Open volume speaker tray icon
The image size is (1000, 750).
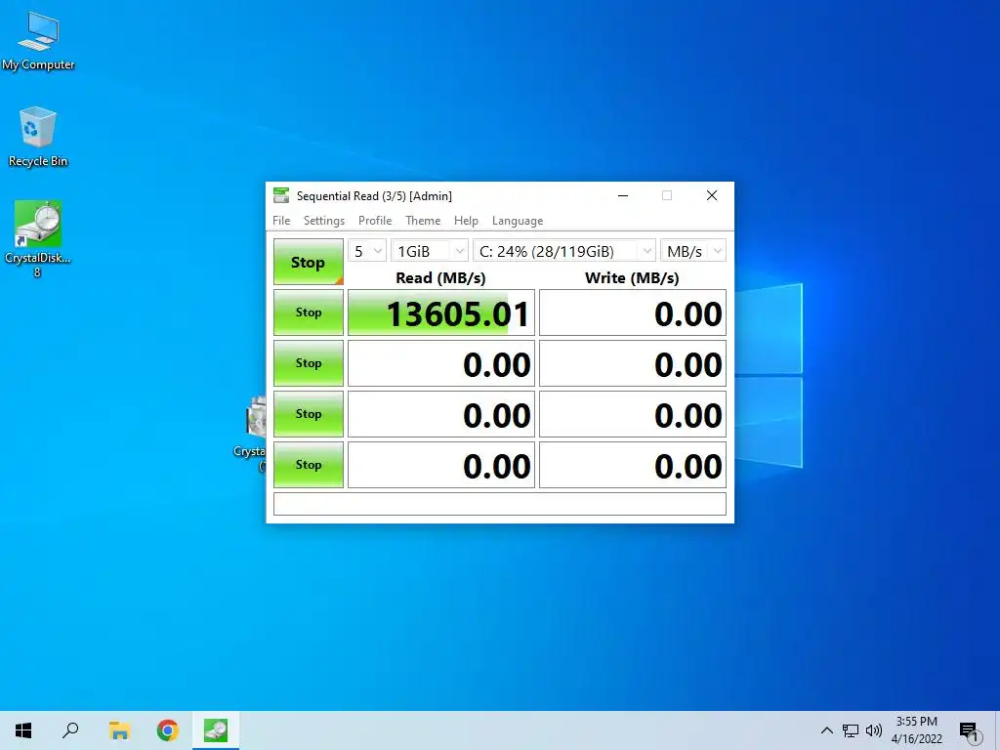(874, 730)
